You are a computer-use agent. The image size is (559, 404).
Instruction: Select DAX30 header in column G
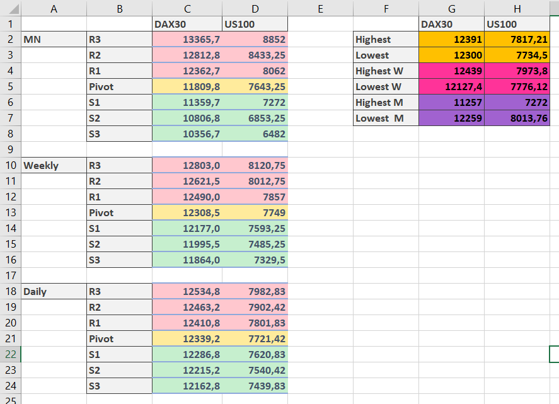click(451, 24)
